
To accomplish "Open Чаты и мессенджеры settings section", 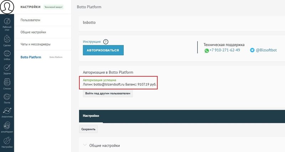I will [35, 44].
